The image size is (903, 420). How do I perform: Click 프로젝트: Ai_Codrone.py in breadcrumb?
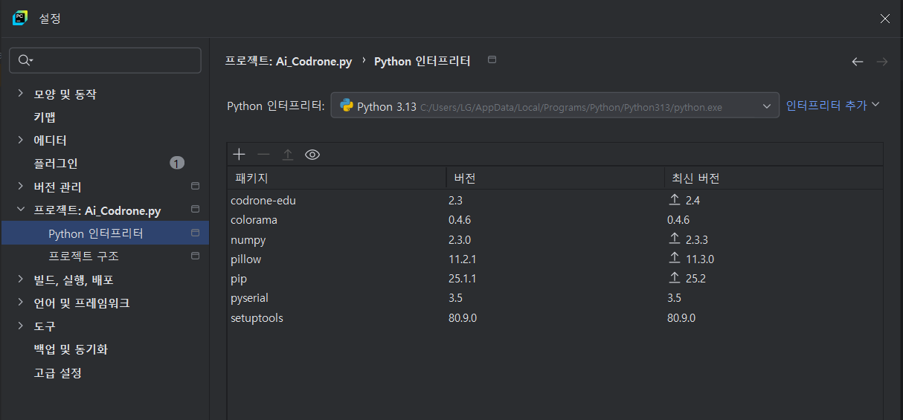[x=289, y=62]
